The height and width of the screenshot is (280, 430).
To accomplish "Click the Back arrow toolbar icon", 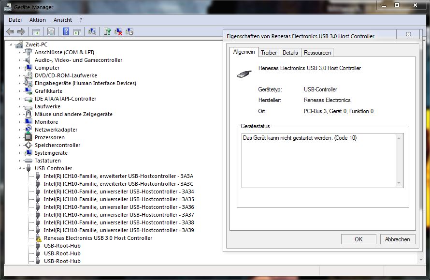I will [10, 31].
